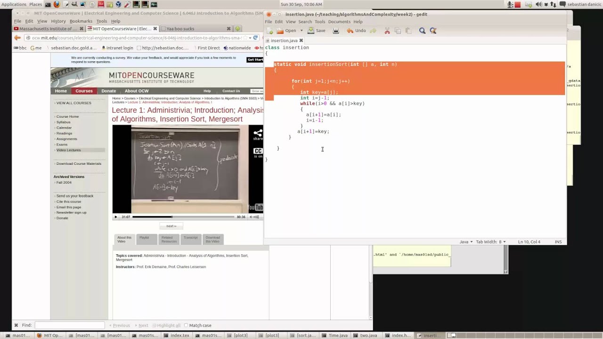Close the Yaa boo sucks tab
The height and width of the screenshot is (339, 603).
point(228,29)
